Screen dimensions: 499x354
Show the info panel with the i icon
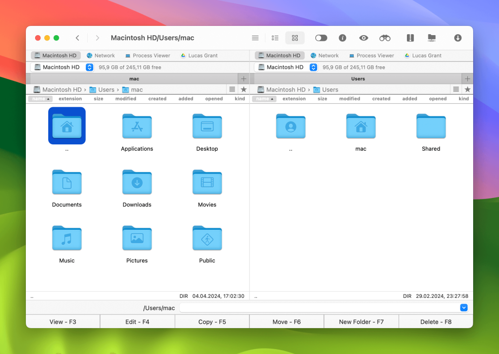pos(342,38)
